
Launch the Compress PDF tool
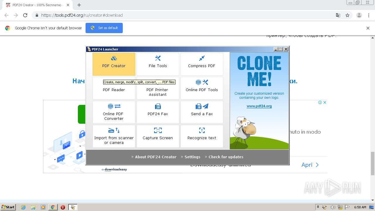[x=202, y=64]
